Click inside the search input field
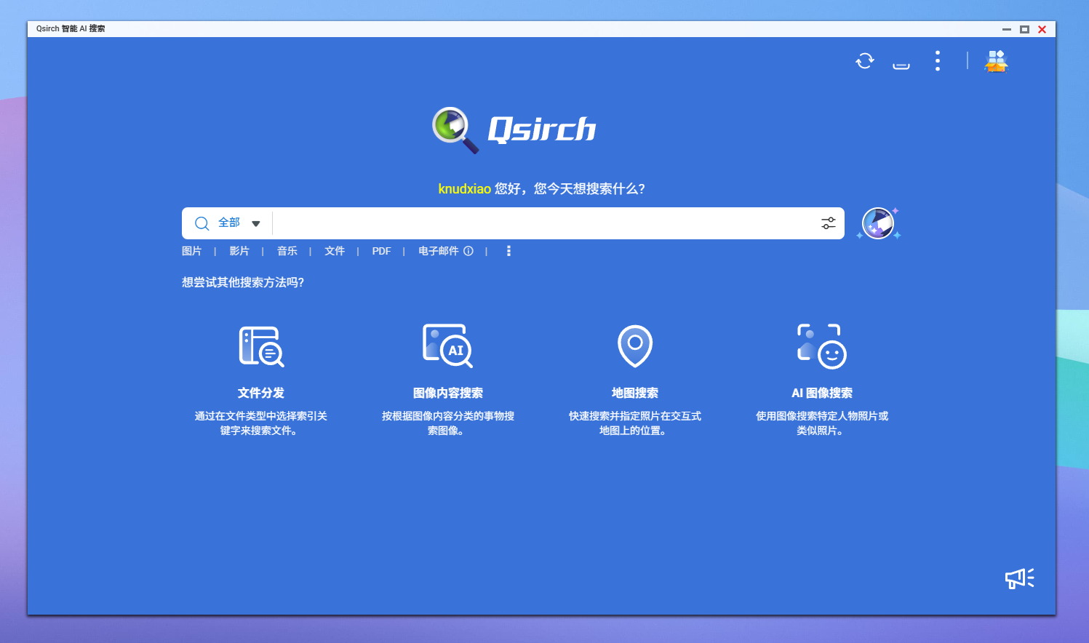 pyautogui.click(x=546, y=223)
